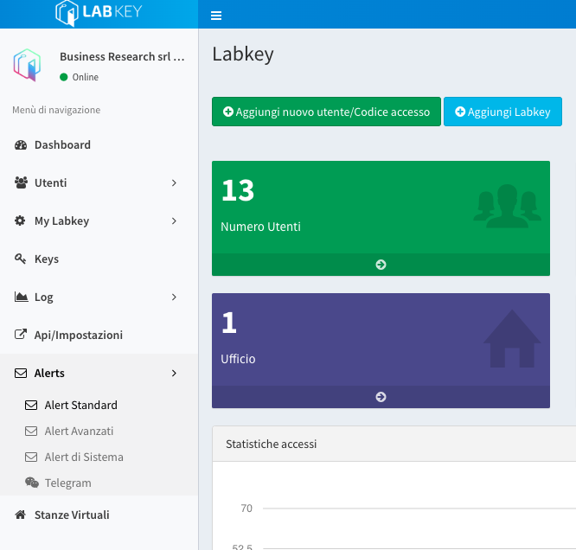Click the LabKey logo in header
This screenshot has height=550, width=576.
click(99, 12)
